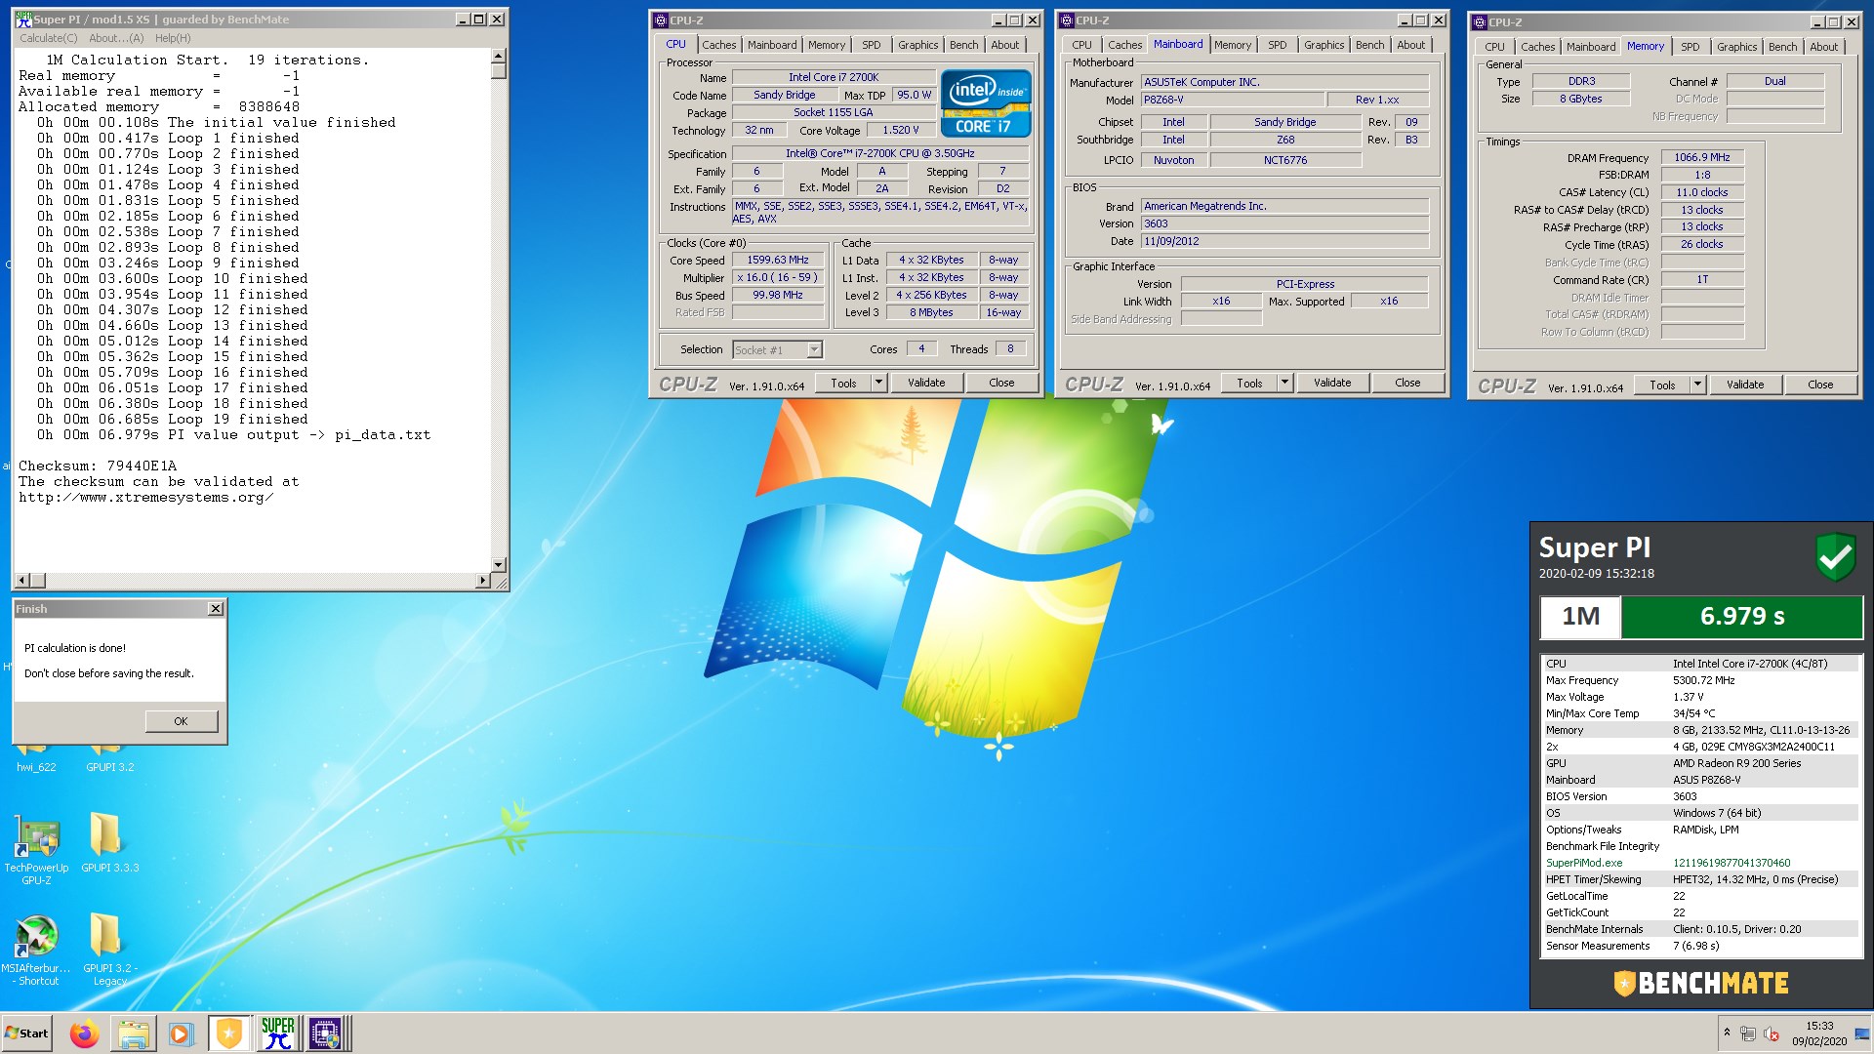Select the BenchMate shield taskbar icon
This screenshot has height=1054, width=1874.
pos(228,1034)
